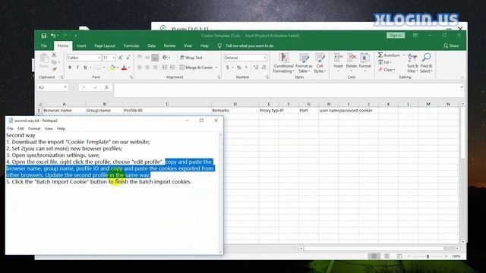Collapse the ribbon with the small arrow

coord(462,77)
